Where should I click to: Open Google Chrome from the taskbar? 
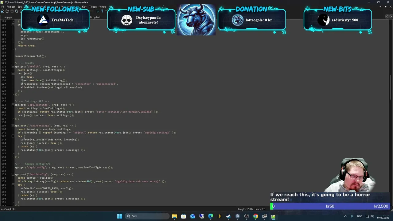[x=255, y=216]
